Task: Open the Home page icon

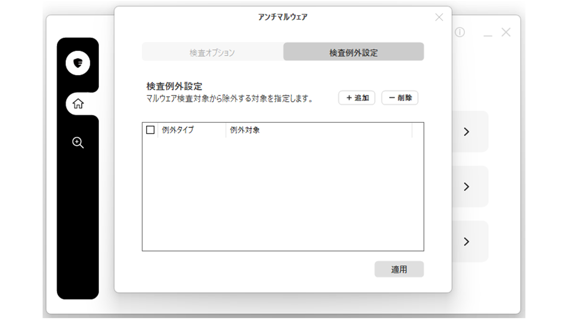Action: 78,104
